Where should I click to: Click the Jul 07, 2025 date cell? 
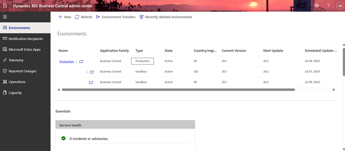click(312, 72)
